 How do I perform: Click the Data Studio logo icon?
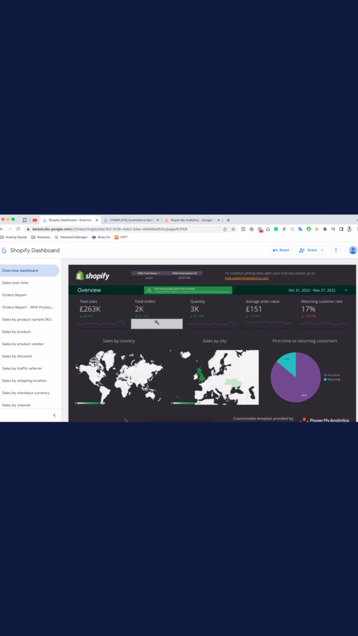(x=4, y=250)
